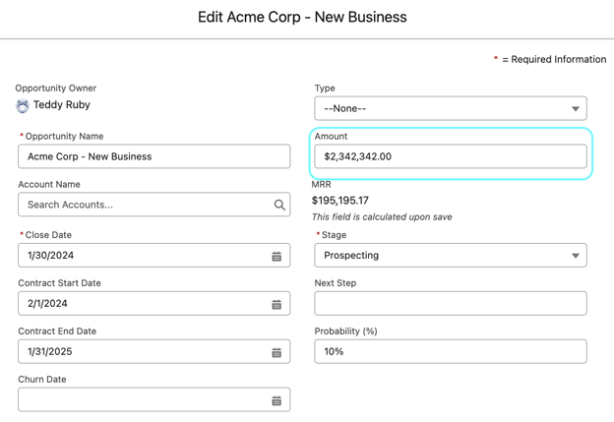This screenshot has width=614, height=422.
Task: Click the Churn Date label
Action: 42,380
